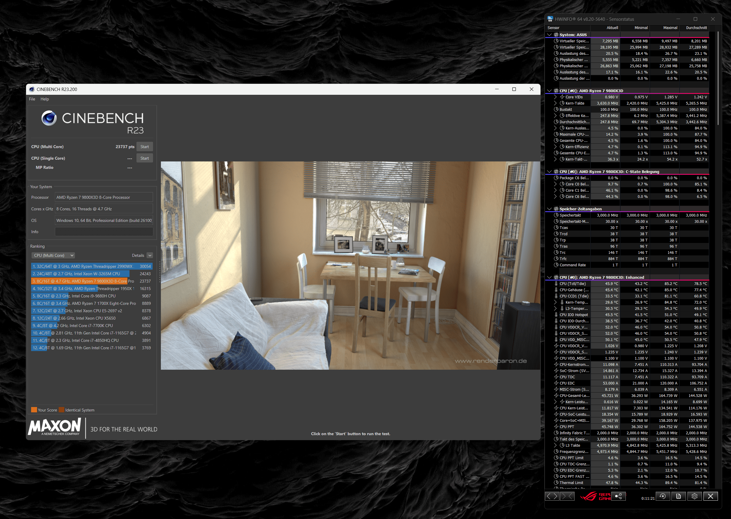This screenshot has width=731, height=519.
Task: Open HWiNFO sensor settings gear icon
Action: [694, 496]
